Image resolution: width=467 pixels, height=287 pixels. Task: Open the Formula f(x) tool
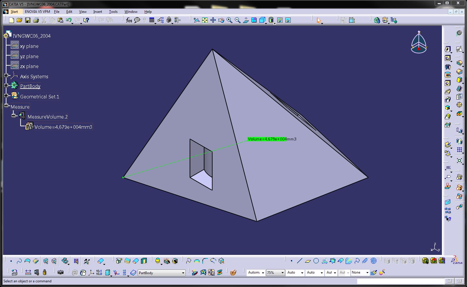[129, 20]
